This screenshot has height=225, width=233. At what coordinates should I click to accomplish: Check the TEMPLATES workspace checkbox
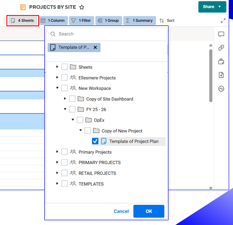[x=64, y=184]
